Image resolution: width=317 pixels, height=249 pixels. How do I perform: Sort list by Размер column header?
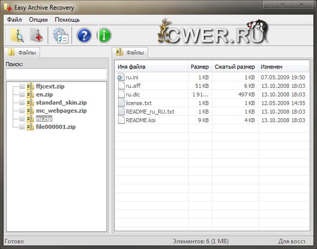(200, 67)
